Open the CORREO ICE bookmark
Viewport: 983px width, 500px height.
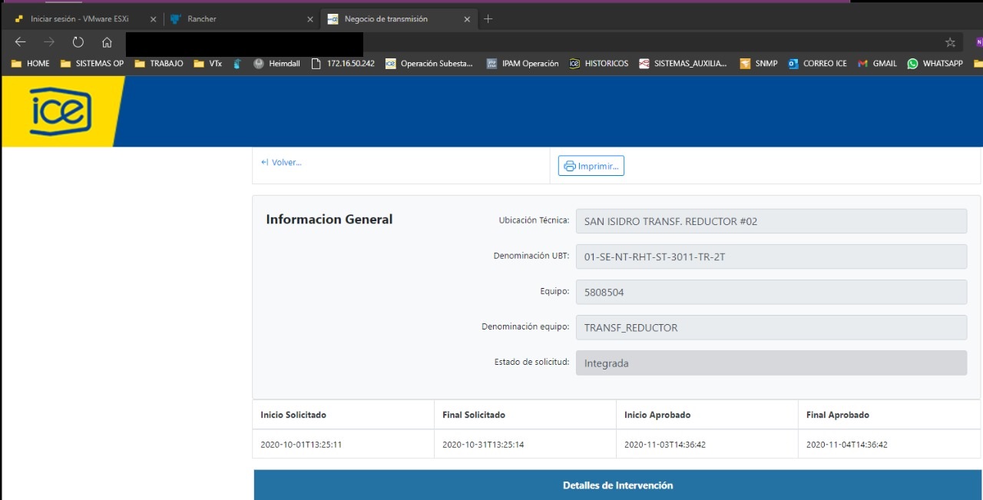(817, 64)
